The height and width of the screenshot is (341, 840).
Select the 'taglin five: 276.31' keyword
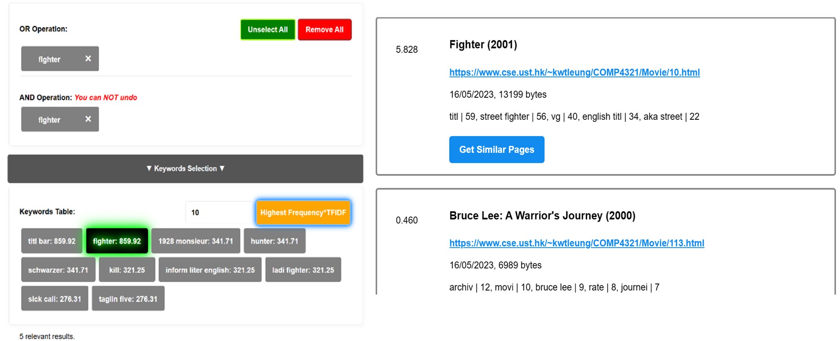point(128,299)
